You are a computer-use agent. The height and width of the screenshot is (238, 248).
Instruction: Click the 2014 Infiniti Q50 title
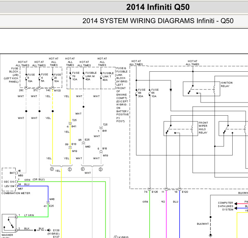(x=158, y=7)
